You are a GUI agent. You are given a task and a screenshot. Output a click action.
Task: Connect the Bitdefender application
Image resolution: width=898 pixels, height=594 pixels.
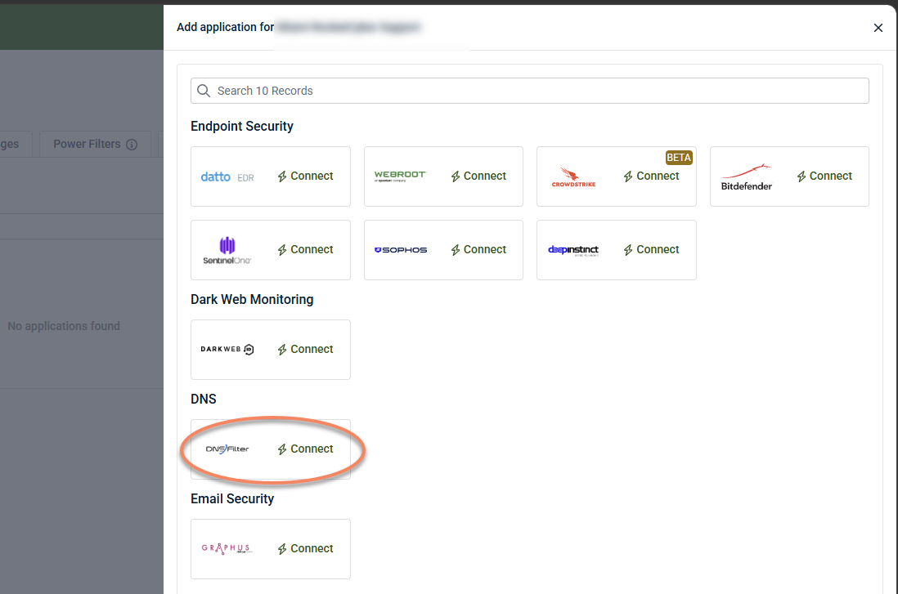[x=824, y=176]
